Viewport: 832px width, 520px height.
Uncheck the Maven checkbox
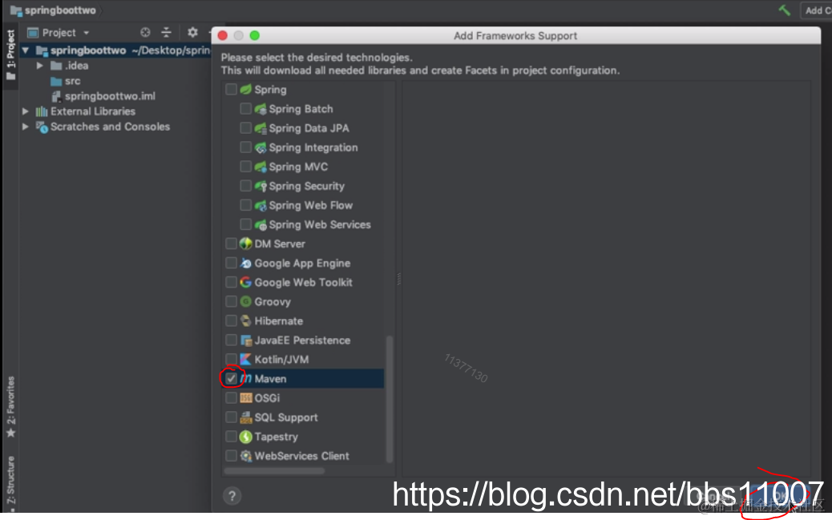pos(232,378)
